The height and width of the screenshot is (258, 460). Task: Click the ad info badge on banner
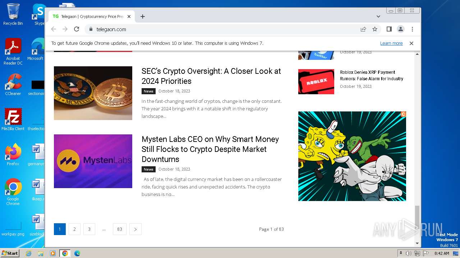click(403, 114)
